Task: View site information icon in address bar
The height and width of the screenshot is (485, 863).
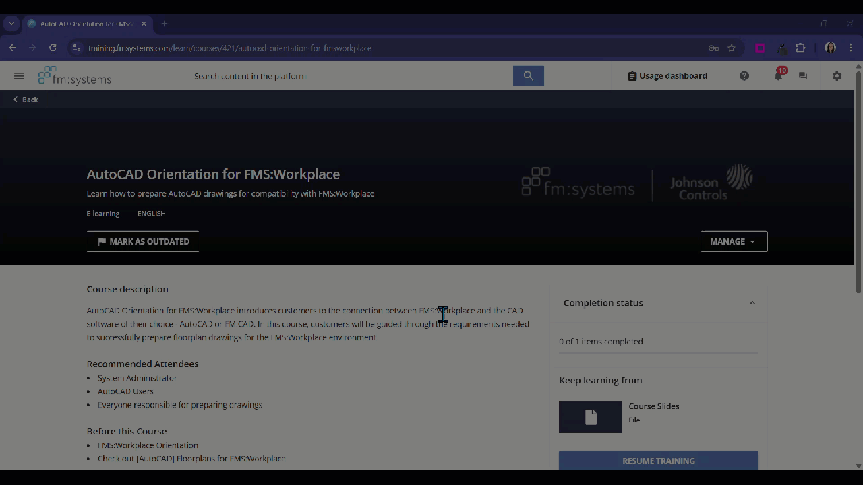Action: point(76,48)
